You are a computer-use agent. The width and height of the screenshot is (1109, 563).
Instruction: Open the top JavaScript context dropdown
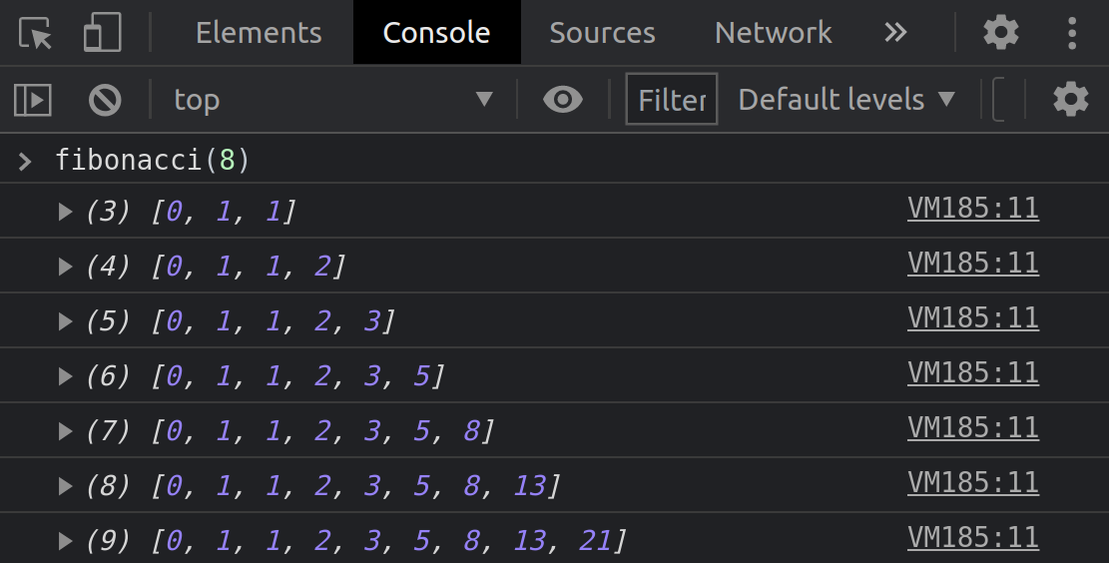tap(332, 100)
